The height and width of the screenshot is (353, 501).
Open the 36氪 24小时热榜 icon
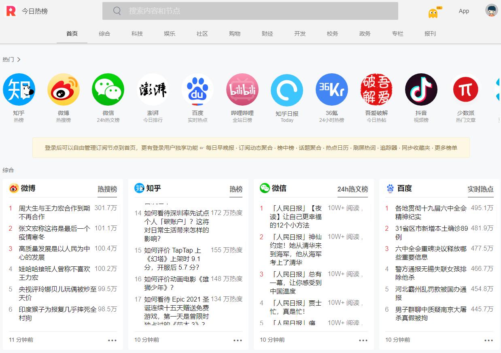[x=332, y=89]
